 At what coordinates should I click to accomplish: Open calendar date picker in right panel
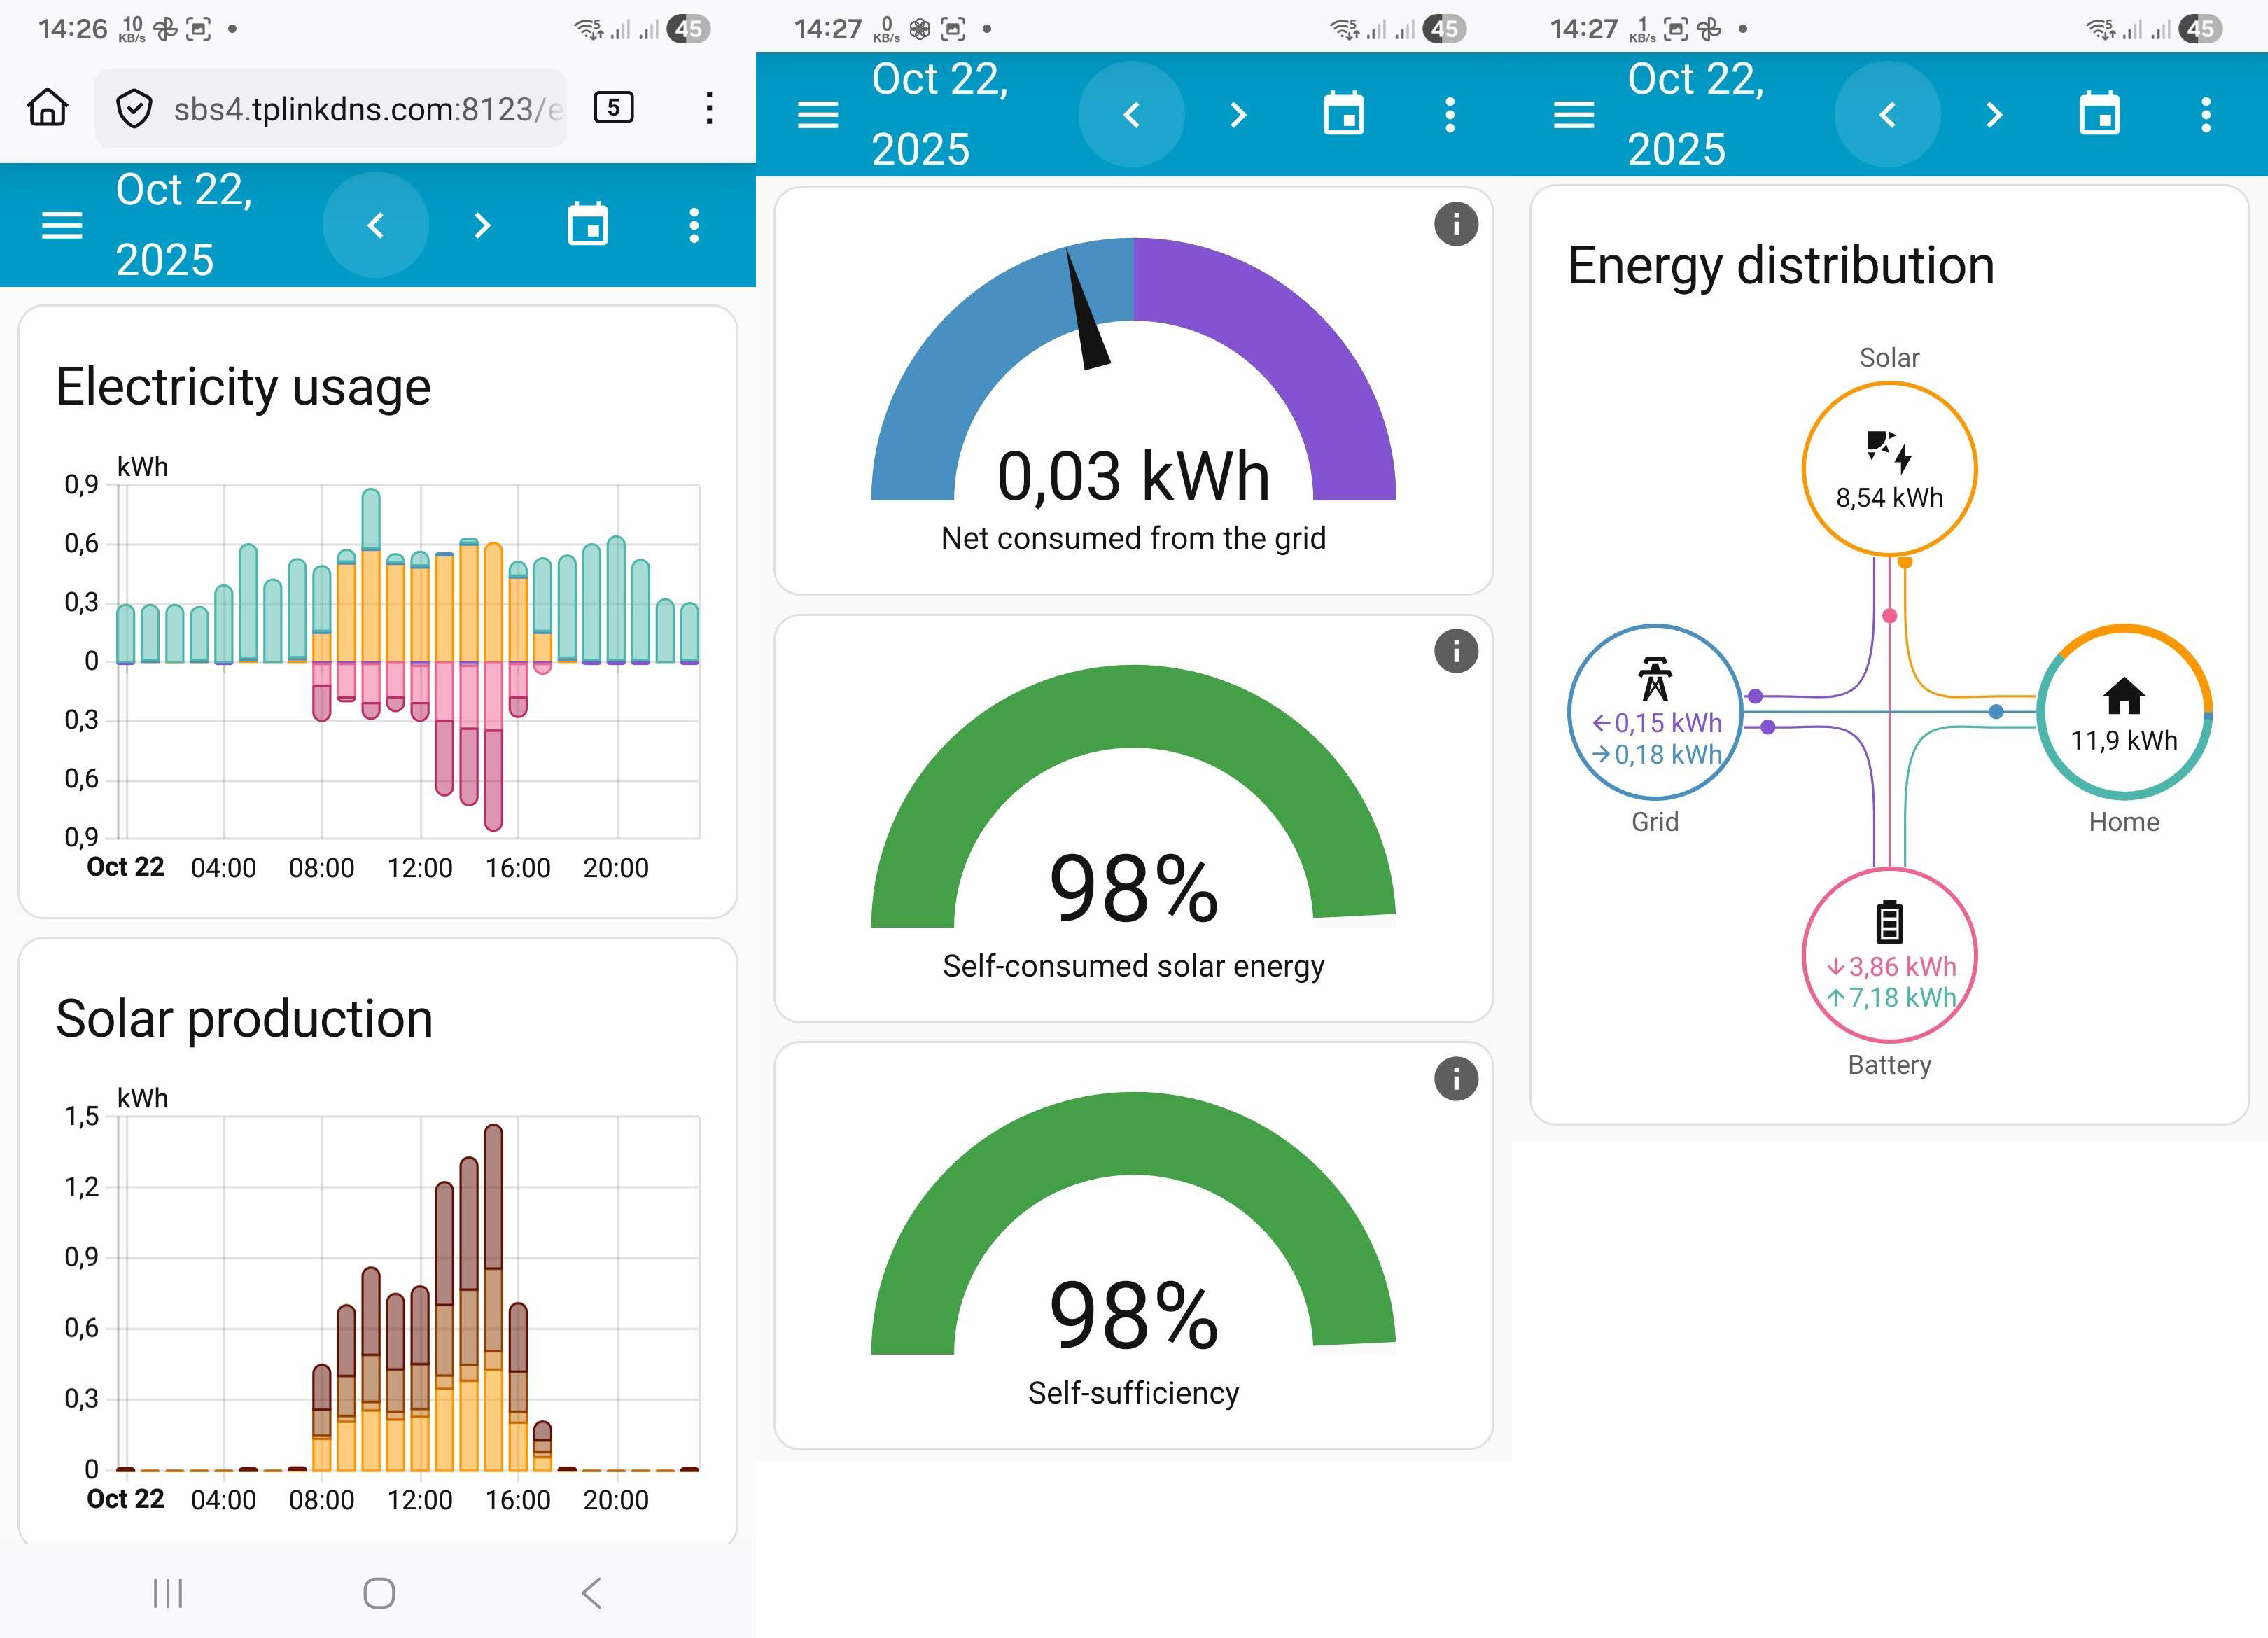click(2100, 115)
